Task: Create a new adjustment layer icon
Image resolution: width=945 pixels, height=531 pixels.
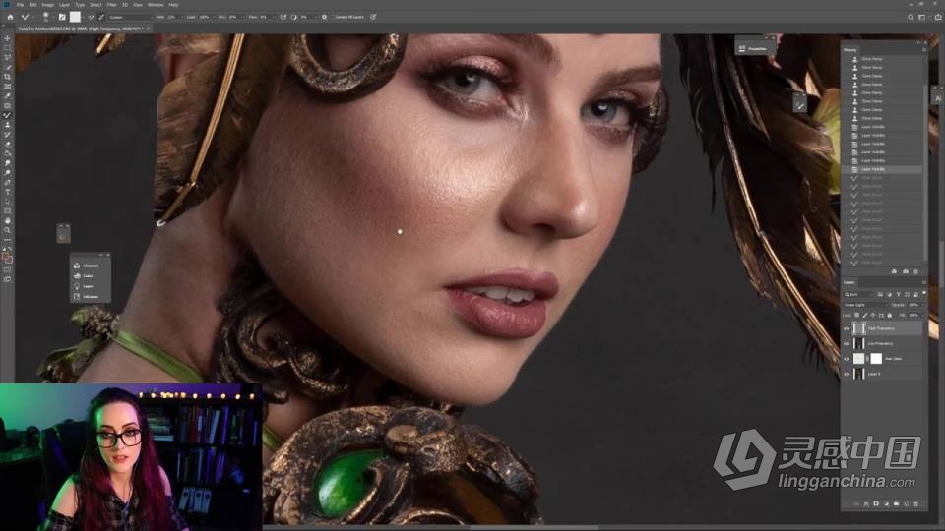Action: click(x=887, y=503)
